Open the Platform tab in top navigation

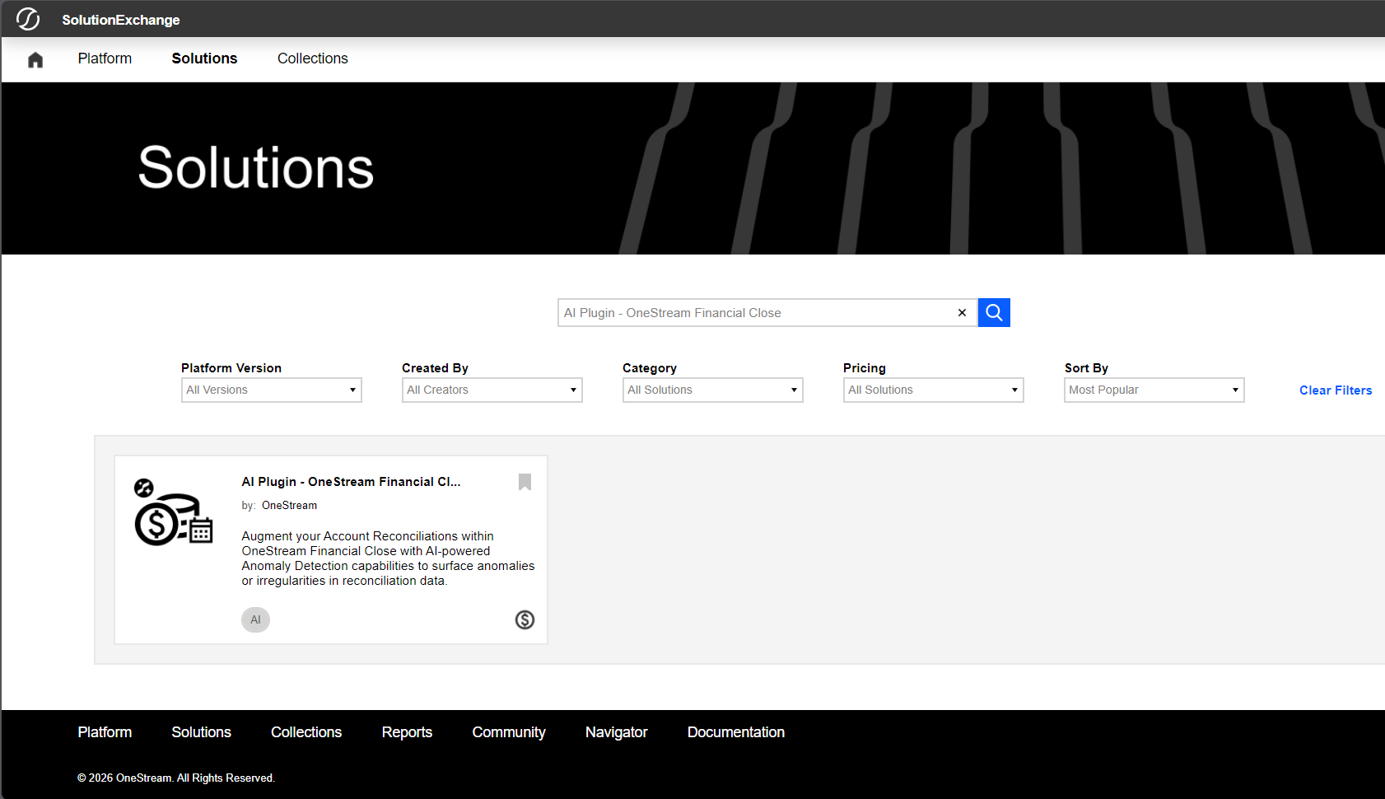coord(105,58)
